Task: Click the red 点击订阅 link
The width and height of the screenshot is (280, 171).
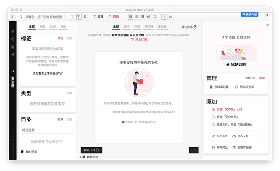Action: click(x=139, y=39)
